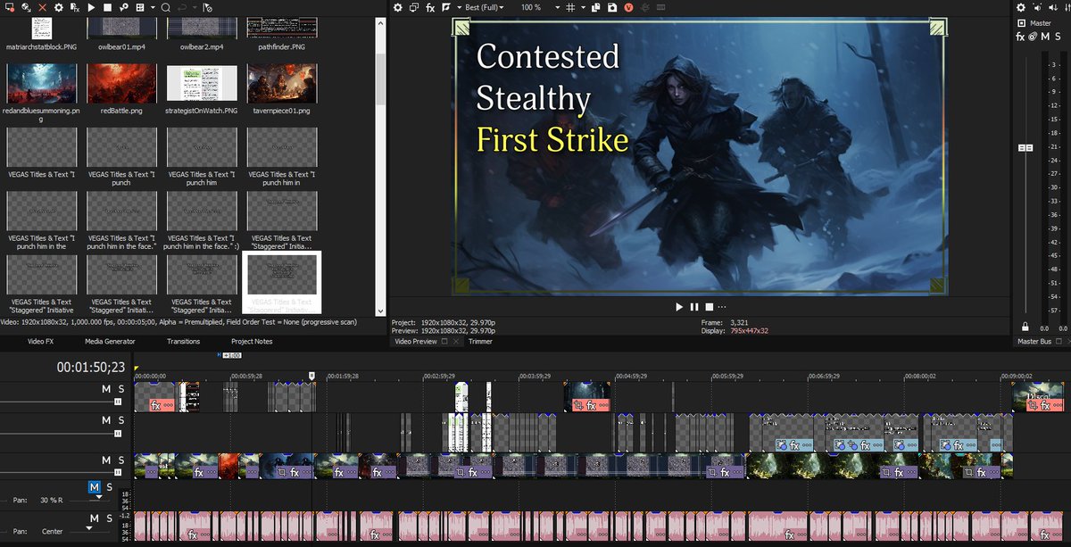The image size is (1071, 547).
Task: Click the Search media magnifier icon
Action: (166, 7)
